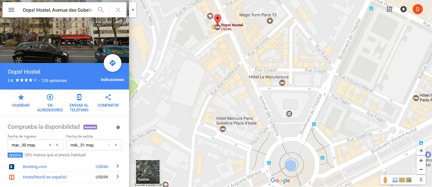Click the hotel marker at right map edge
This screenshot has width=432, height=187.
(x=416, y=98)
